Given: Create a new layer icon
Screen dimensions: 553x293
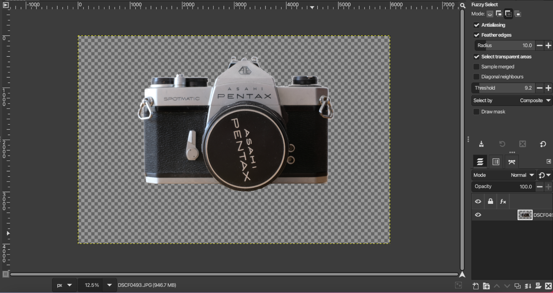Looking at the screenshot, I should pos(476,286).
